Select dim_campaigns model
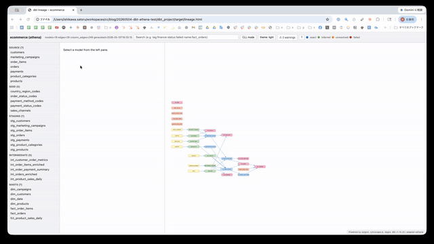This screenshot has height=244, width=434. point(21,190)
